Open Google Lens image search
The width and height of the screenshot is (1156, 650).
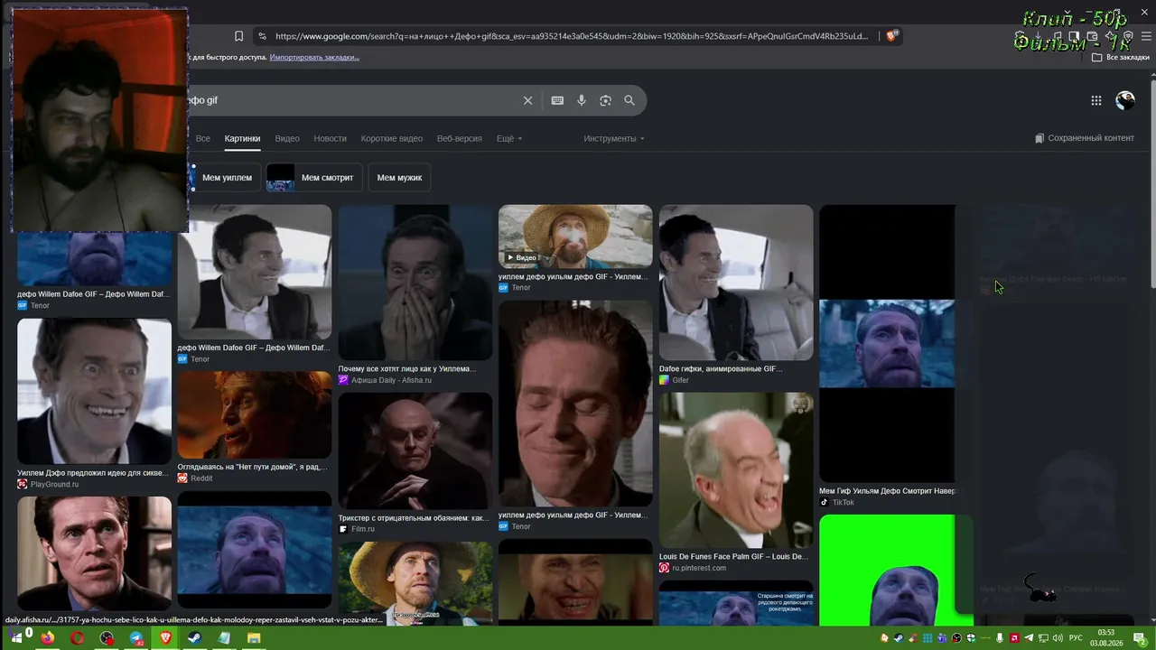605,100
